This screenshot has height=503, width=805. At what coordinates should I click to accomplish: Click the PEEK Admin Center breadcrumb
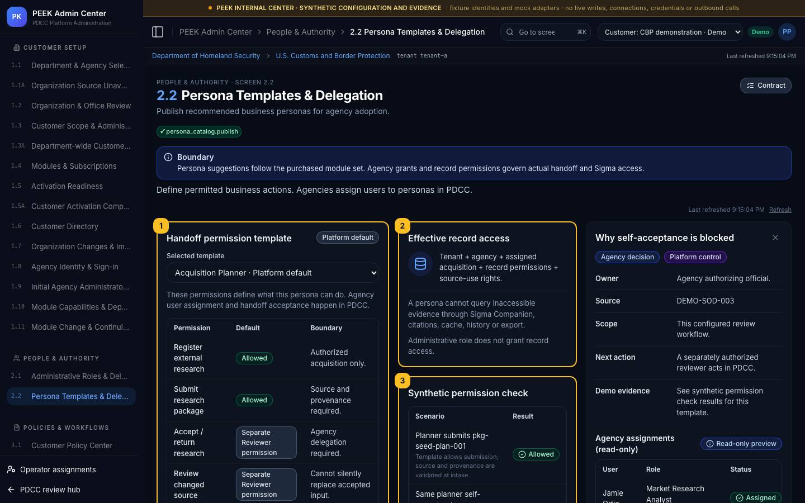point(215,32)
